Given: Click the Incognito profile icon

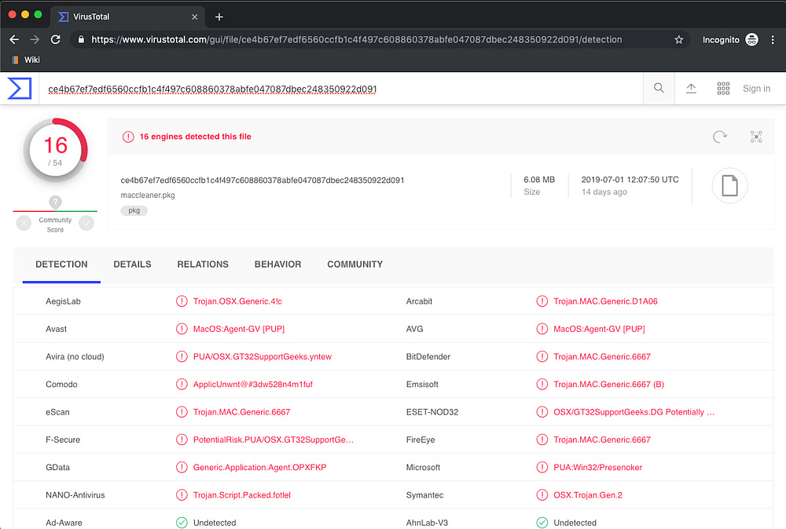Looking at the screenshot, I should coord(751,39).
